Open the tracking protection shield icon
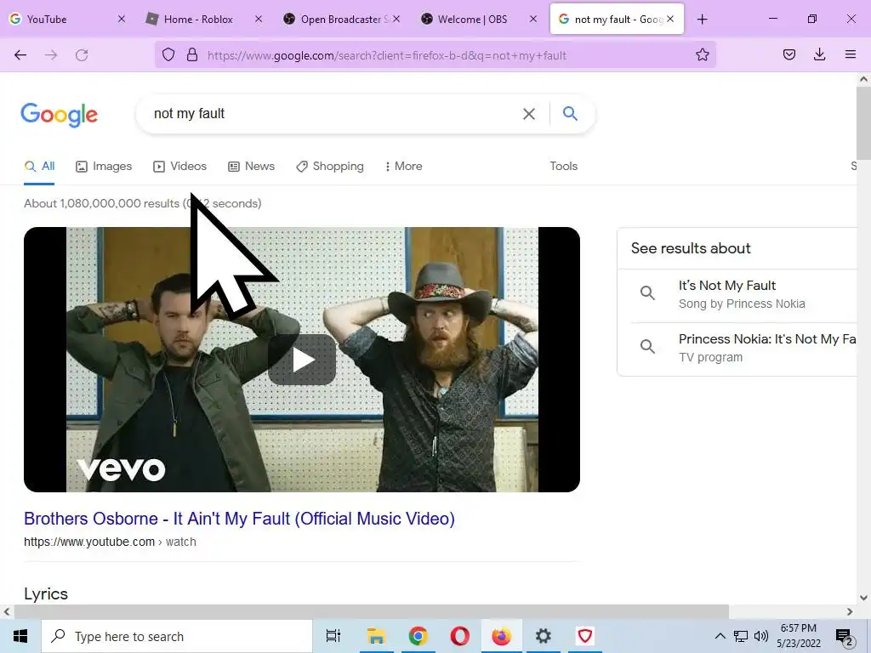This screenshot has height=653, width=871. pos(168,55)
